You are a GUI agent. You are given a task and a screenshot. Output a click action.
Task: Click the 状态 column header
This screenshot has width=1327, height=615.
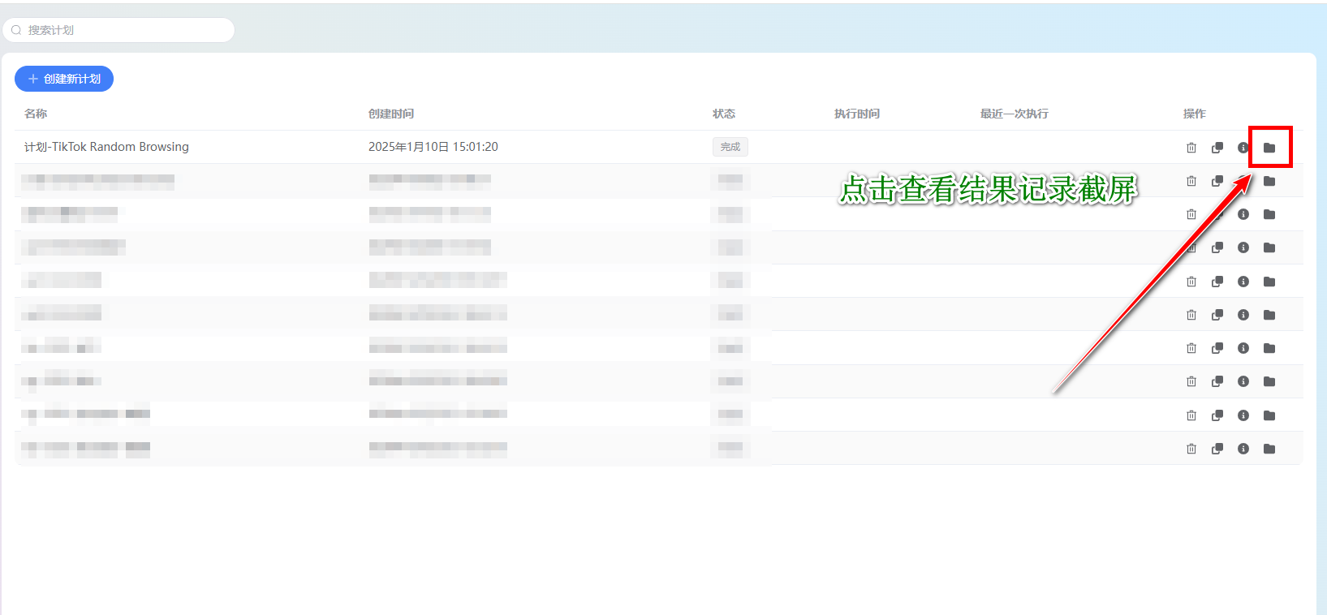coord(724,114)
